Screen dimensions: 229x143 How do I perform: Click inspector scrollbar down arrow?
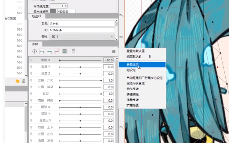coord(116,39)
